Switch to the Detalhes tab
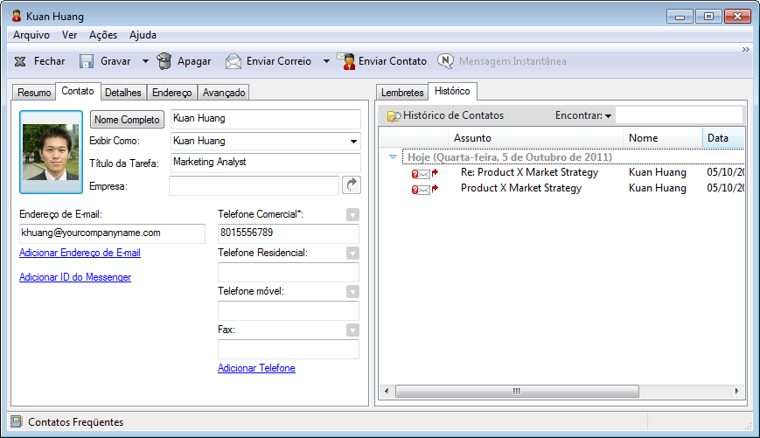This screenshot has height=438, width=760. [123, 93]
